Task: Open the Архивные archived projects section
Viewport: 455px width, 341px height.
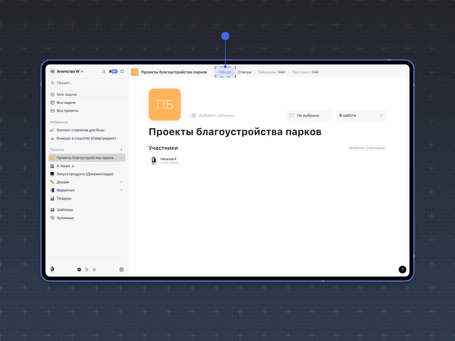Action: pyautogui.click(x=65, y=218)
